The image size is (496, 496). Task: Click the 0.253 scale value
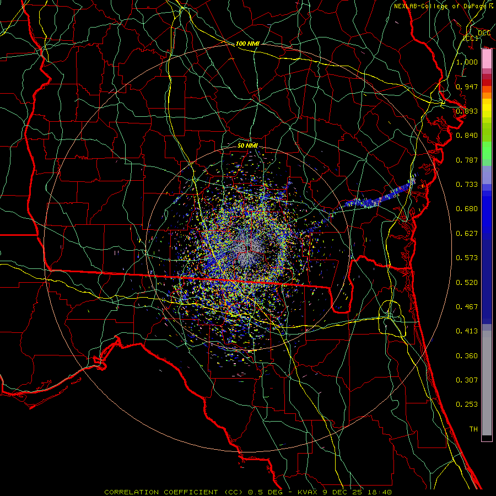pos(467,405)
